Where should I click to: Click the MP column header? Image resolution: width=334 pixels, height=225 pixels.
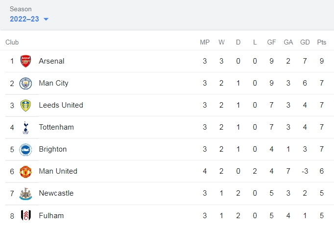point(205,42)
